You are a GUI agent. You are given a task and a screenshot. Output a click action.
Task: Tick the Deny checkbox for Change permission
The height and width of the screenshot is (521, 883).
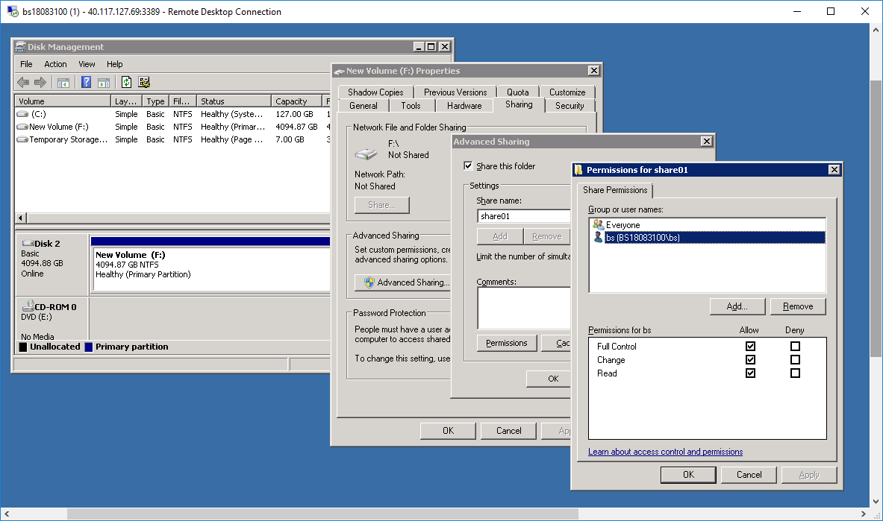click(x=795, y=360)
